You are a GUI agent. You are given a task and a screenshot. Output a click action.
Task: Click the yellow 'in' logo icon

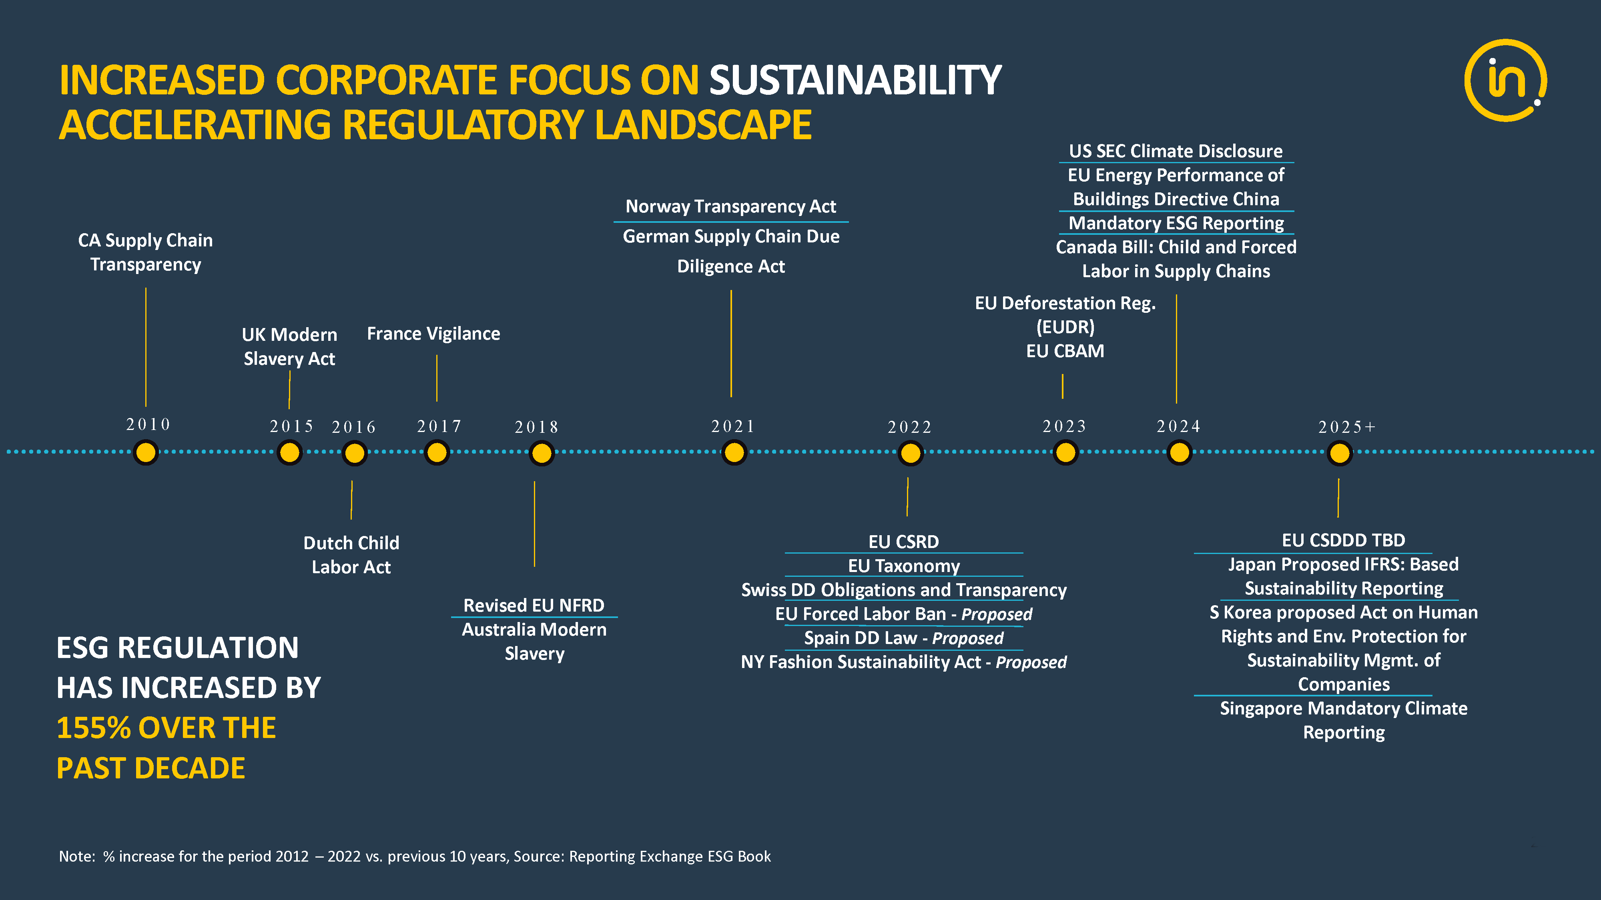pyautogui.click(x=1505, y=81)
